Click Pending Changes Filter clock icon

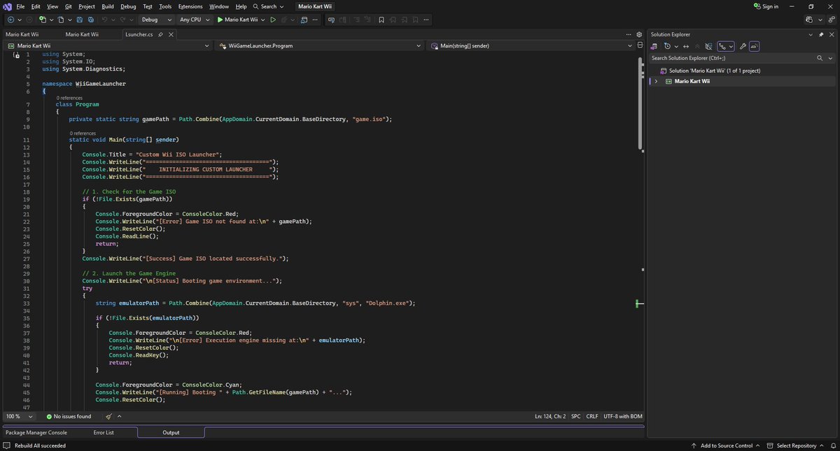(667, 46)
